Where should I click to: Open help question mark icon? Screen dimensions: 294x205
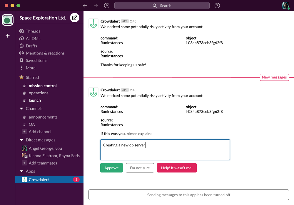(x=217, y=6)
